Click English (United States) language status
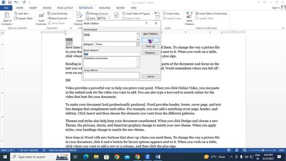Screen dimensions: 286x161 tap(63, 150)
